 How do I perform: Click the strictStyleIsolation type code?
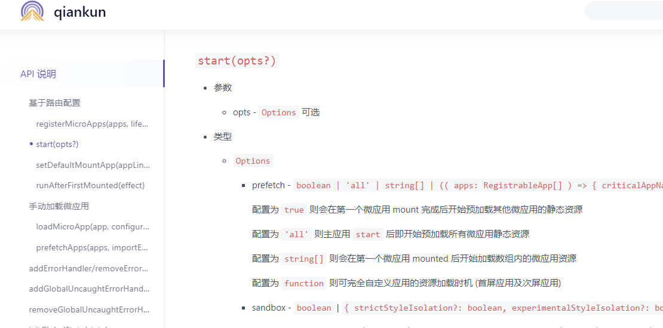coord(502,308)
